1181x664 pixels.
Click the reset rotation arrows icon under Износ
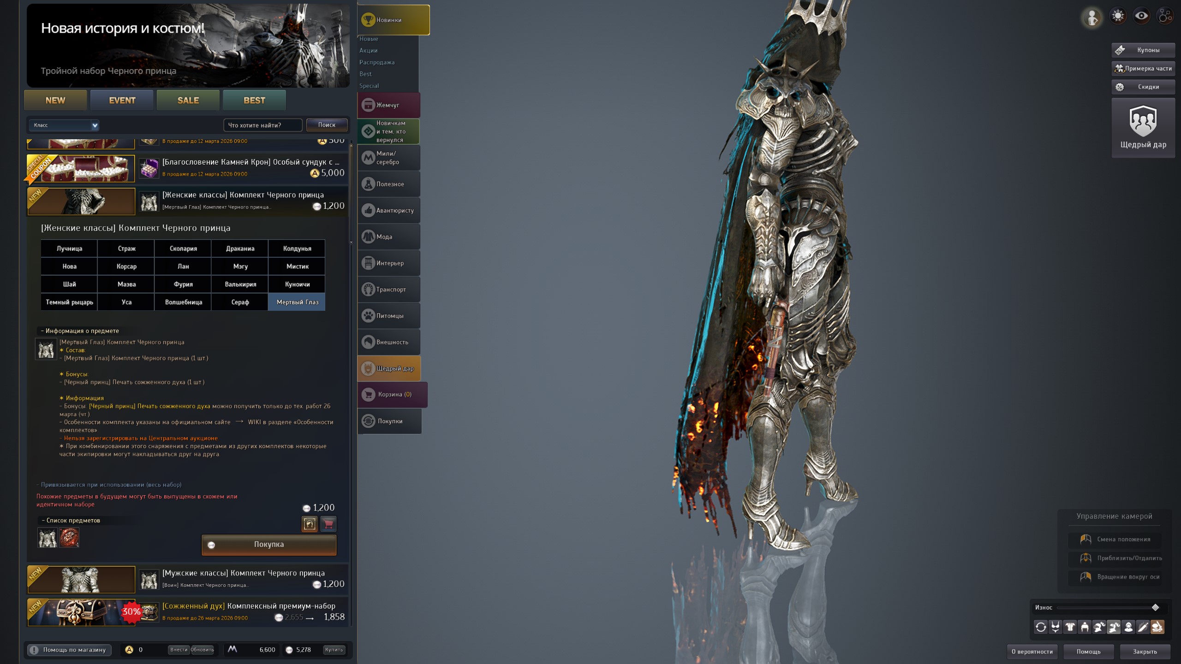pyautogui.click(x=1041, y=627)
